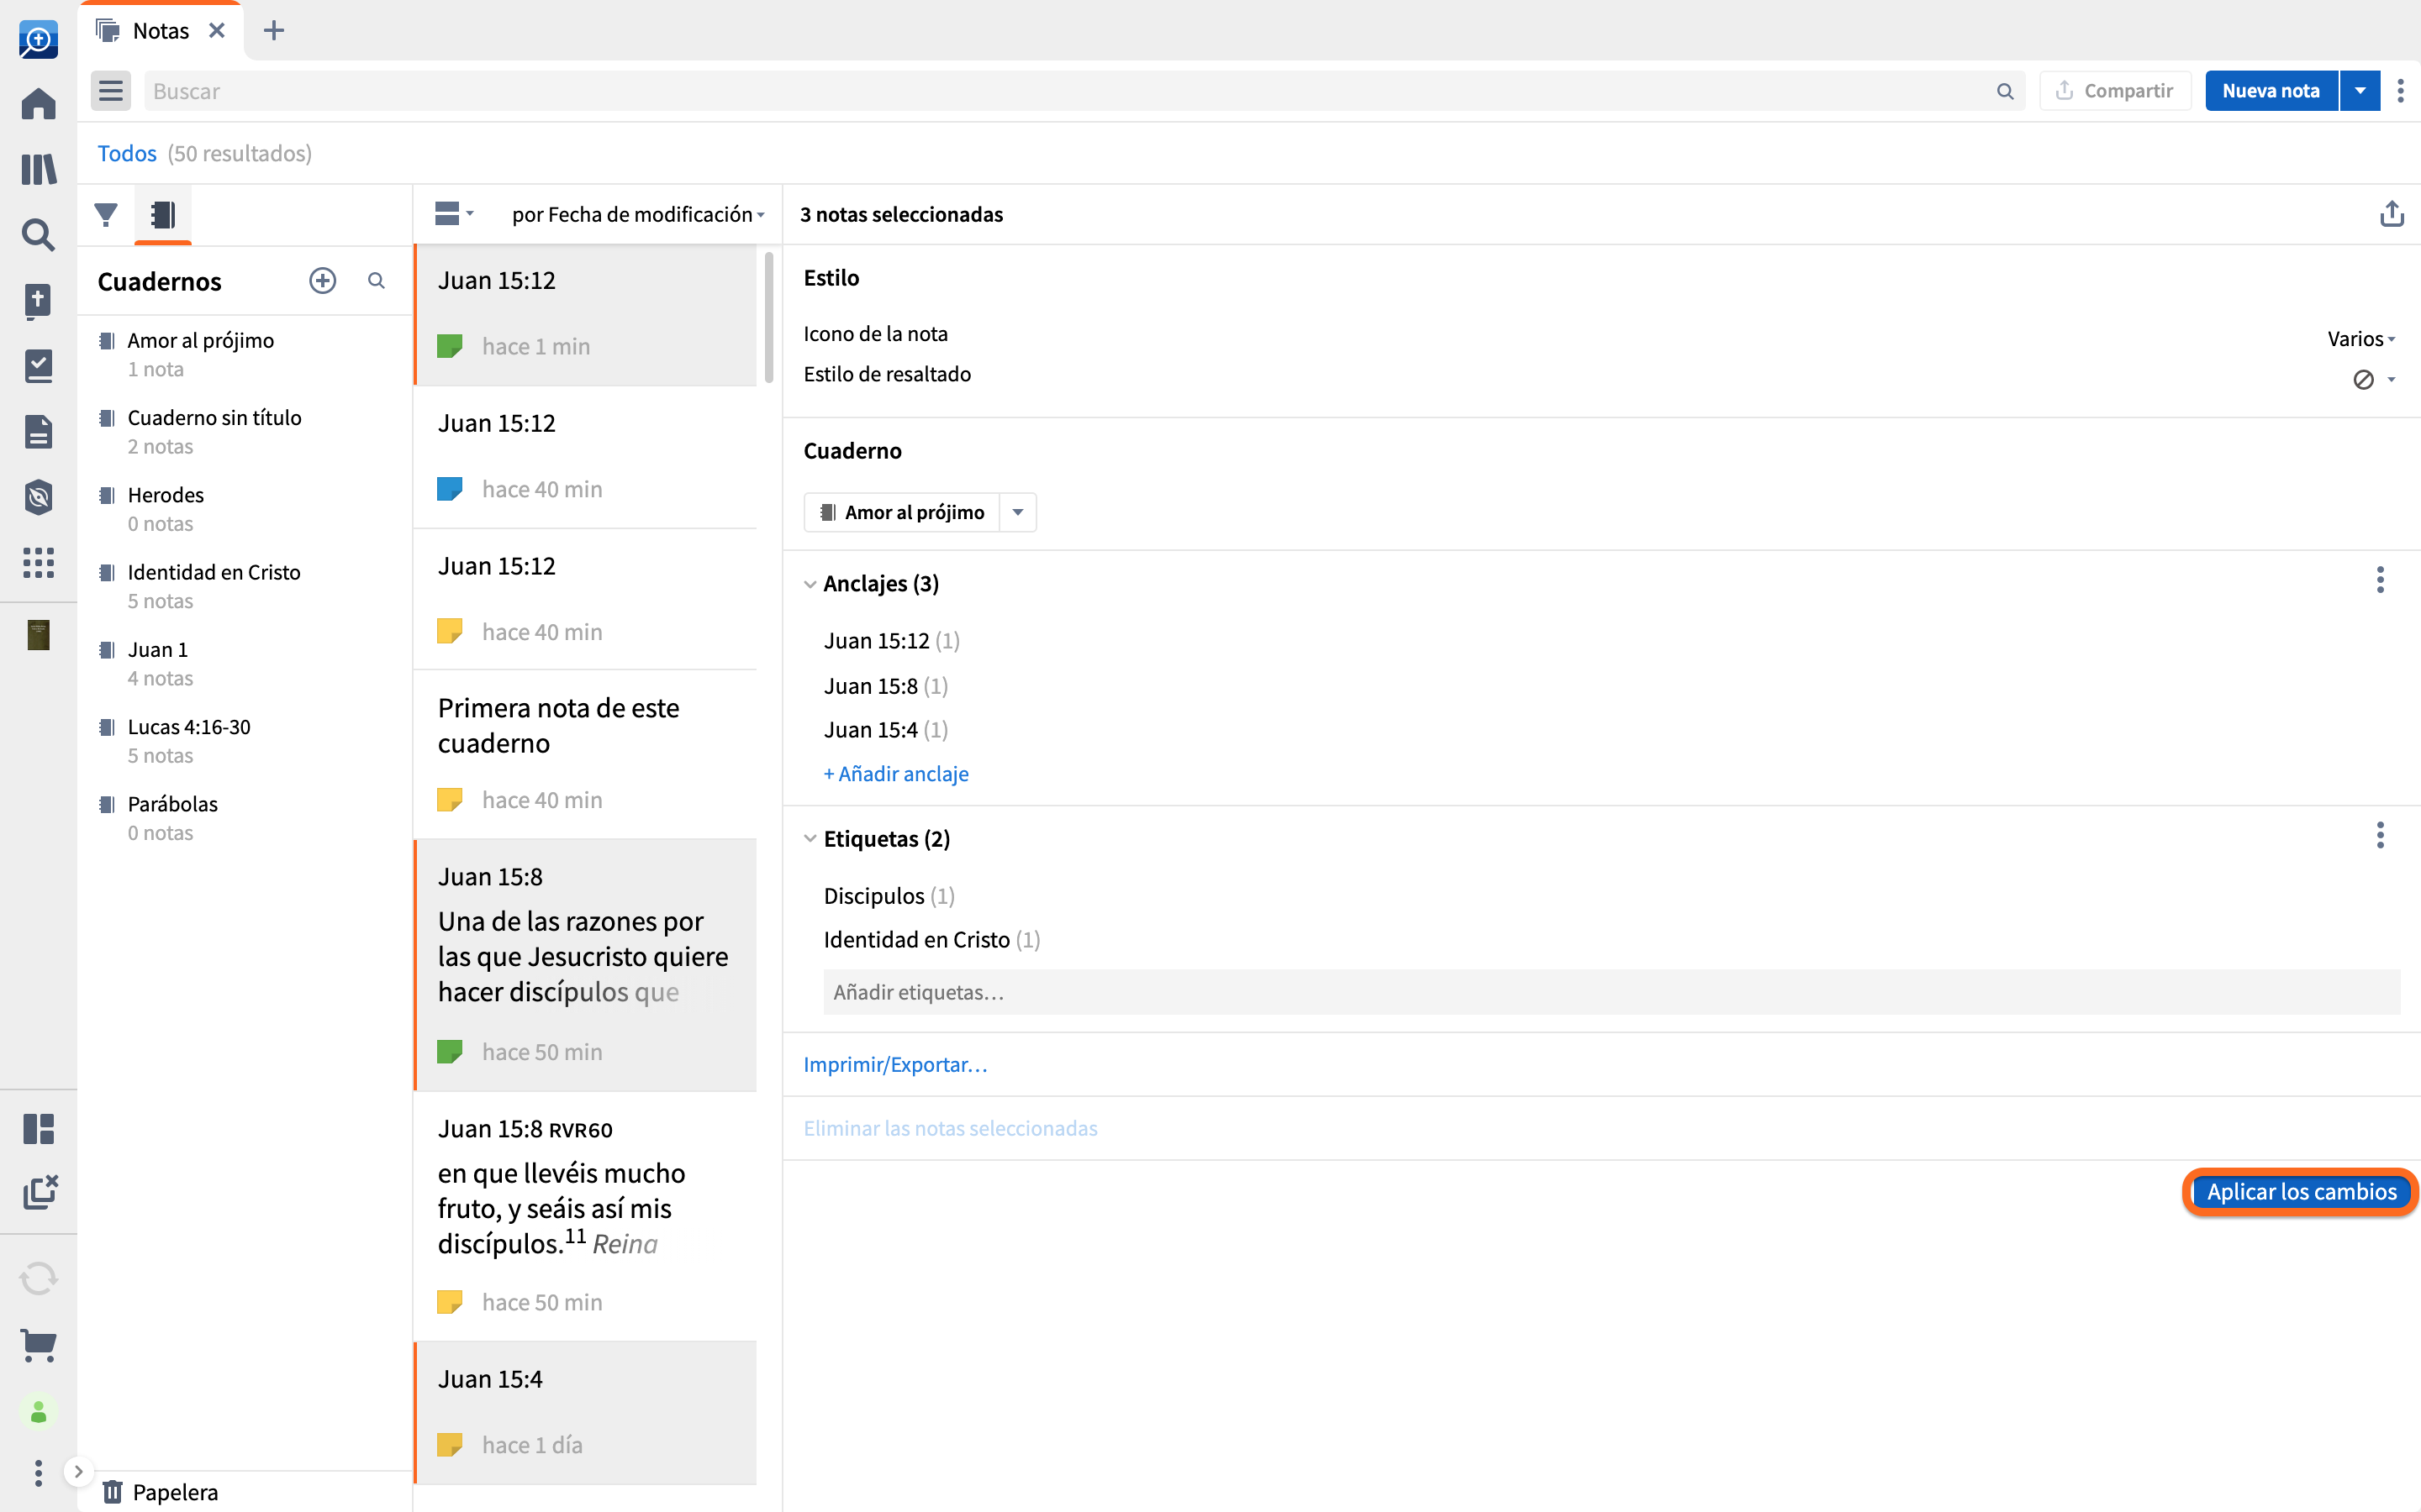Click the export share icon at top right
Screen dimensions: 2421x1512
pos(2391,214)
